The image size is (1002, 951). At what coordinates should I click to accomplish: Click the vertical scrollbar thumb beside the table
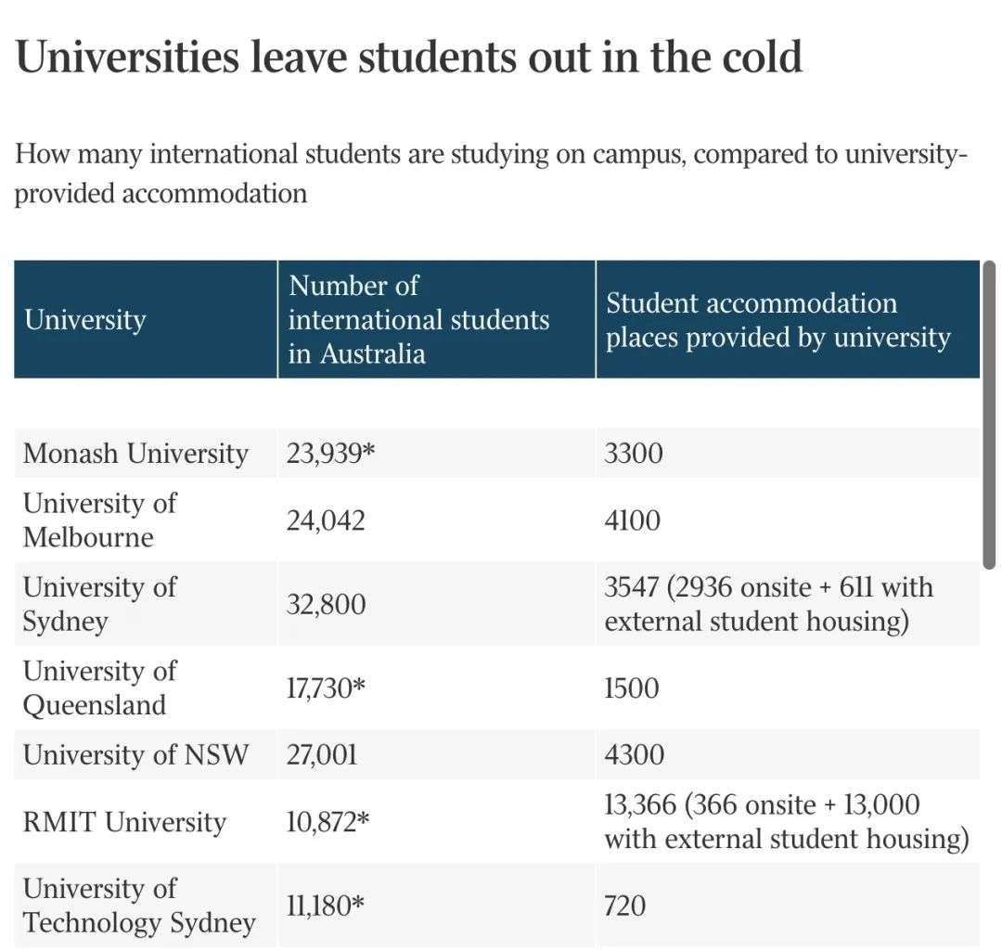[990, 415]
